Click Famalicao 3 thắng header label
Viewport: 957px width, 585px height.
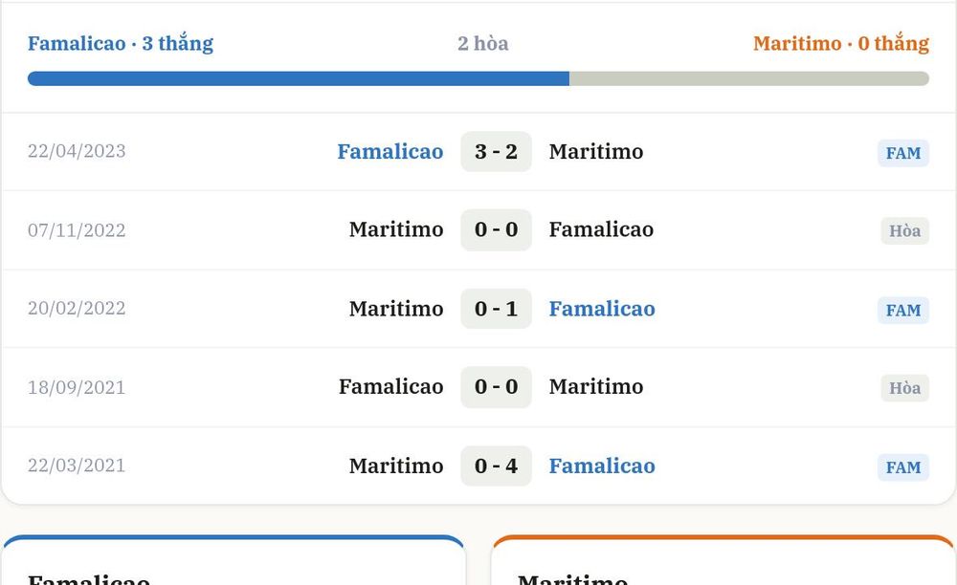coord(121,43)
